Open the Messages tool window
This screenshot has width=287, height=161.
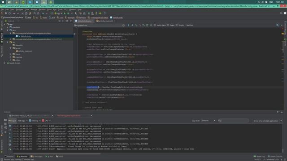tap(37, 157)
